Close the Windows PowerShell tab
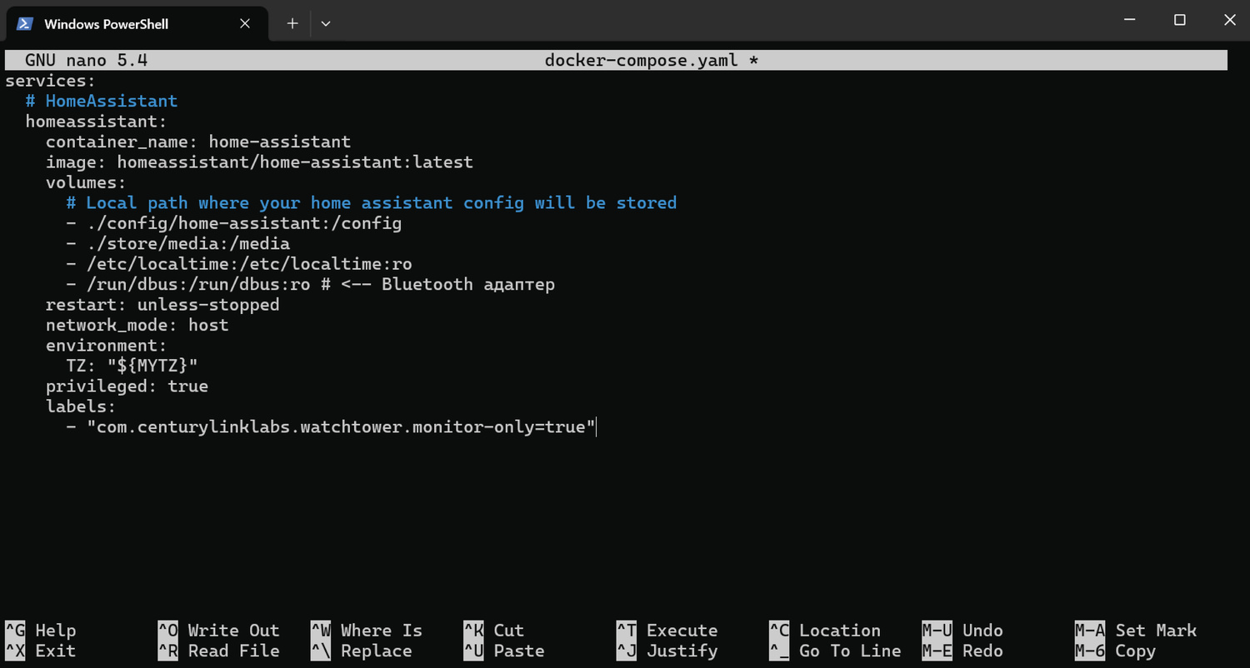The width and height of the screenshot is (1250, 668). point(245,23)
